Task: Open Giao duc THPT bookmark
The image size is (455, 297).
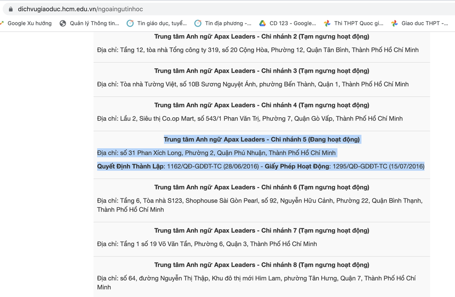Action: click(x=420, y=23)
